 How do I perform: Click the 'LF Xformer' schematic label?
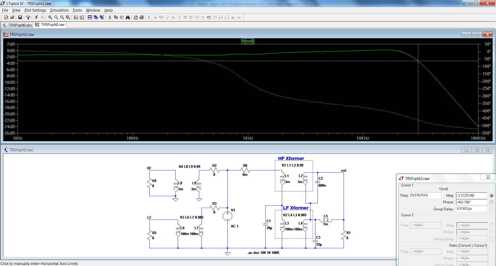296,208
